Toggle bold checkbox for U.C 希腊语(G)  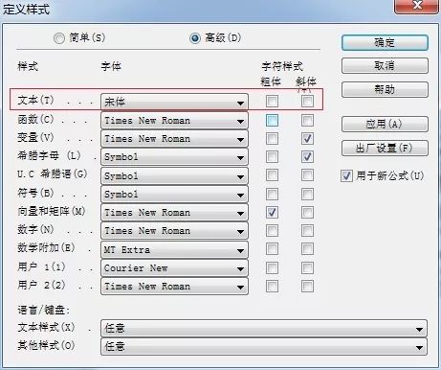272,175
